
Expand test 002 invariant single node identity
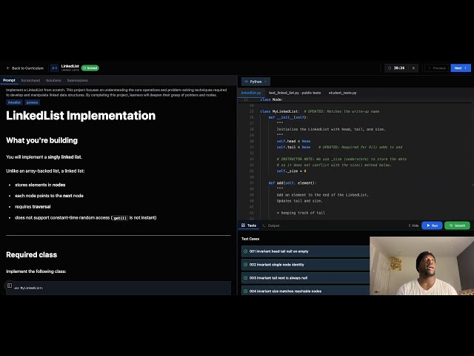click(x=305, y=265)
